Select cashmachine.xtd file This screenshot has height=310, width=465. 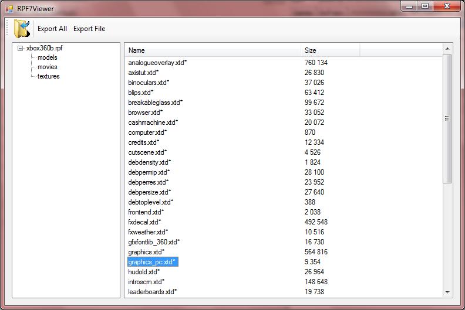point(153,122)
